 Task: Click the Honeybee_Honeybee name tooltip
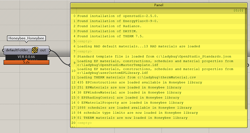[x=26, y=38]
